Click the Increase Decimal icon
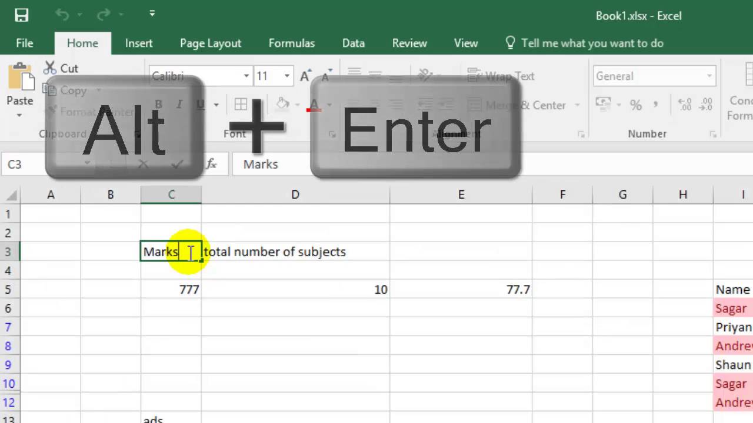The height and width of the screenshot is (423, 753). click(685, 105)
